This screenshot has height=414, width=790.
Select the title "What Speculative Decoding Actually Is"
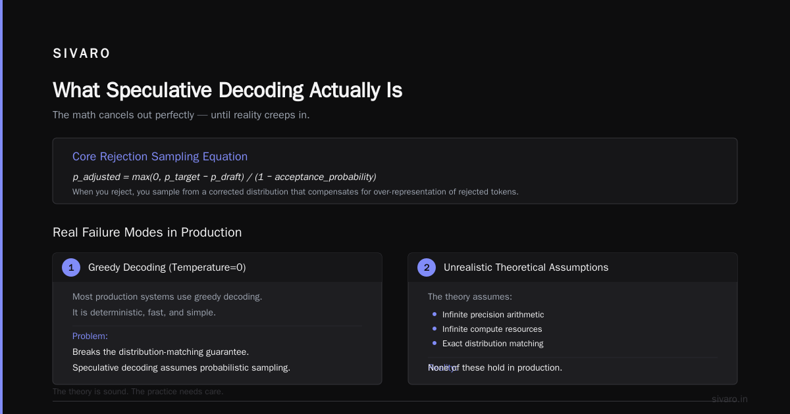pyautogui.click(x=227, y=90)
